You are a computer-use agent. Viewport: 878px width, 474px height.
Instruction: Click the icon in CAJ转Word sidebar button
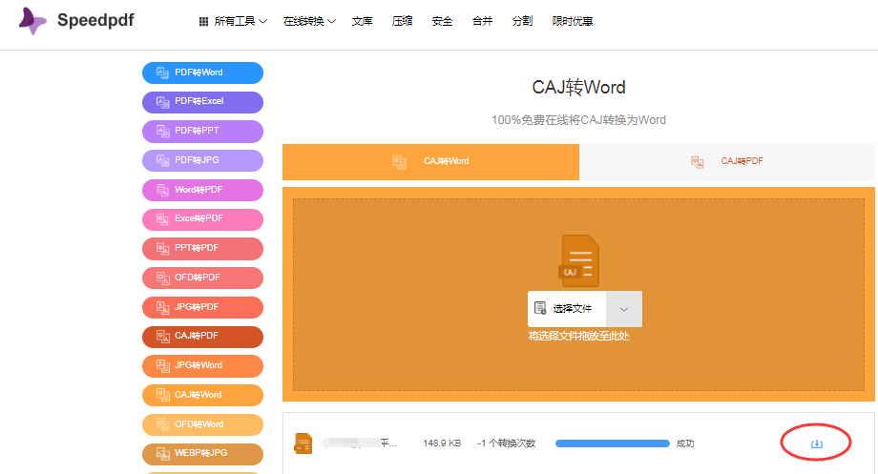coord(162,395)
